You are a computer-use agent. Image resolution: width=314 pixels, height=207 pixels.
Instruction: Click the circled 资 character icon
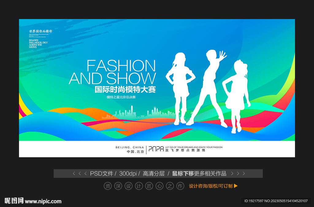108,186
